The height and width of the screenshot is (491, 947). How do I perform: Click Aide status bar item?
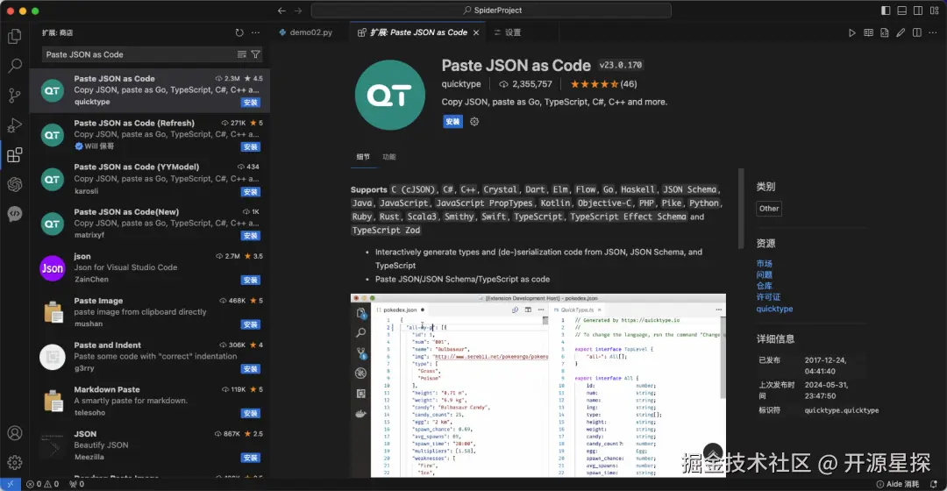click(x=898, y=484)
